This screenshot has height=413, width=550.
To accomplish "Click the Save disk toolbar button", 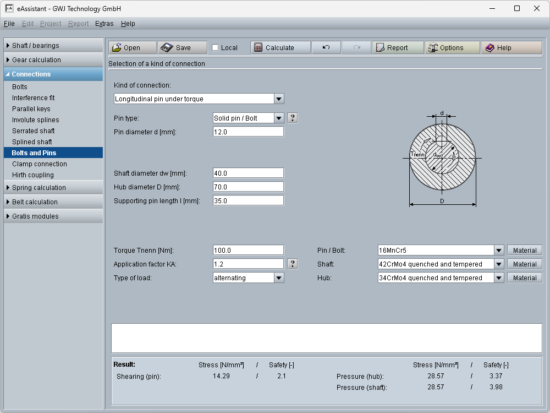I will click(x=182, y=48).
